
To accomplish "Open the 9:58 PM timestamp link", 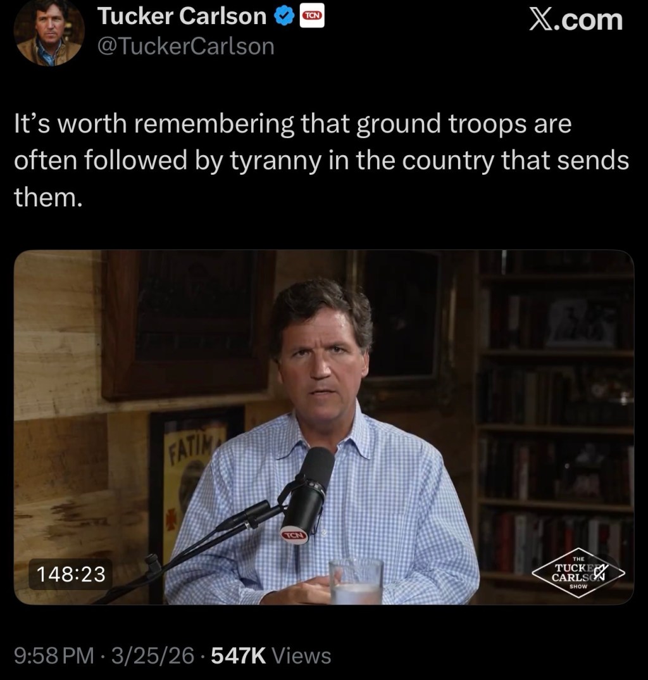I will pyautogui.click(x=54, y=655).
